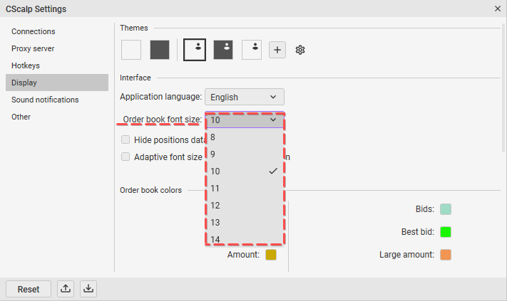Viewport: 507px width, 301px height.
Task: Add a new theme with plus button
Action: (x=277, y=50)
